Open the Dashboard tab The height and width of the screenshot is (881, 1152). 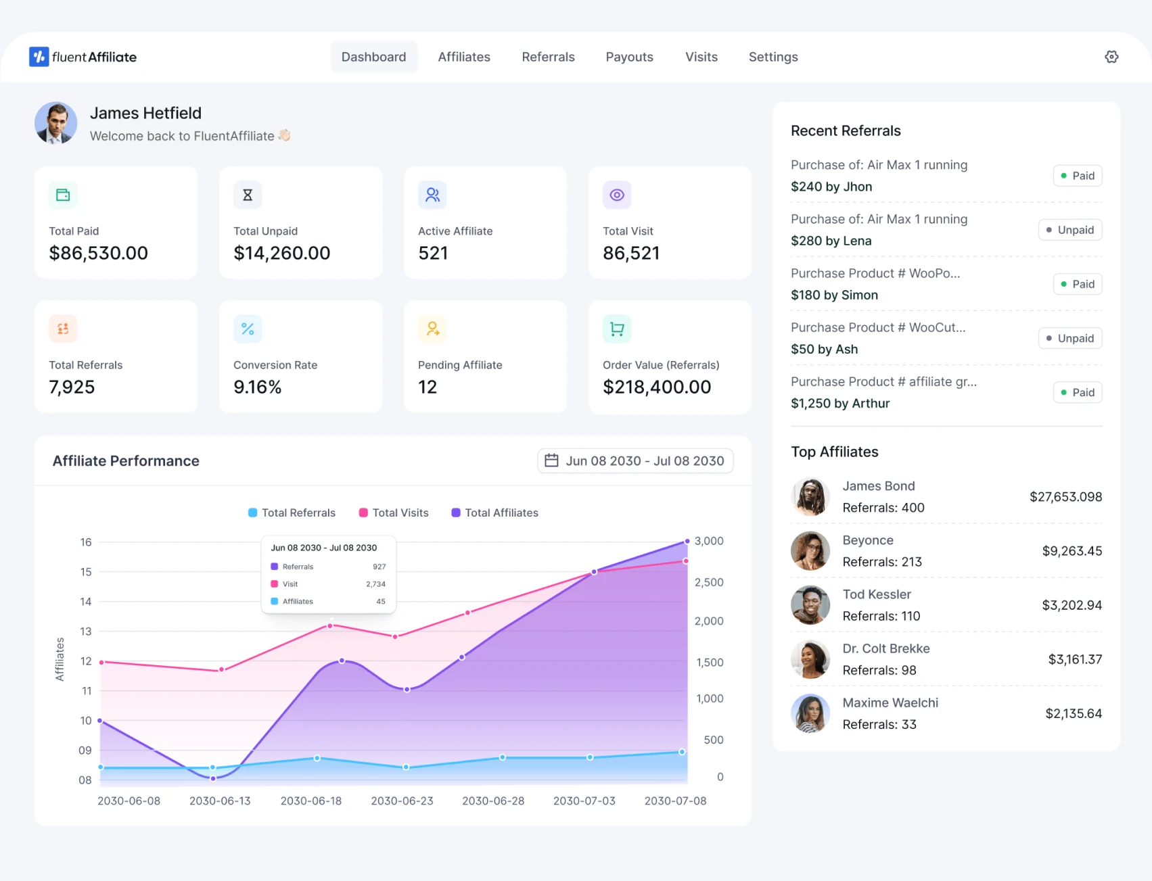pos(374,57)
